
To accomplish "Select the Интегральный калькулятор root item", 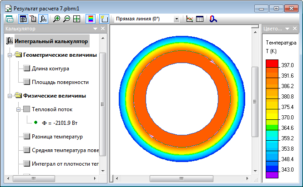I will pos(51,41).
